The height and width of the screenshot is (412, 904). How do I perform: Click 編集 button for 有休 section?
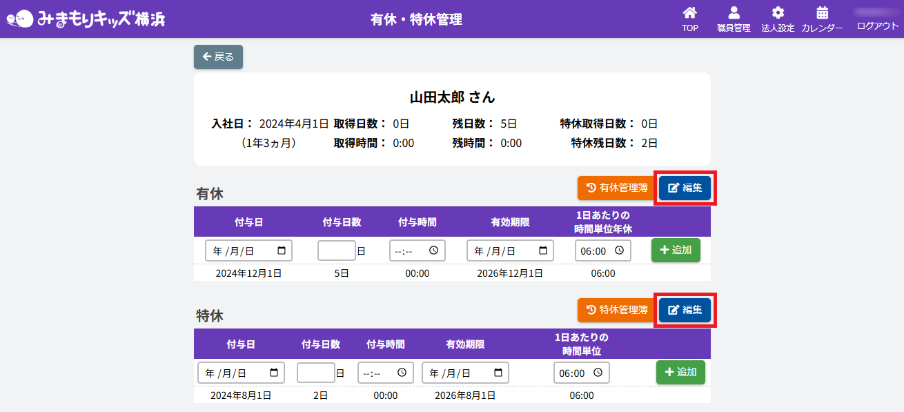click(x=685, y=188)
